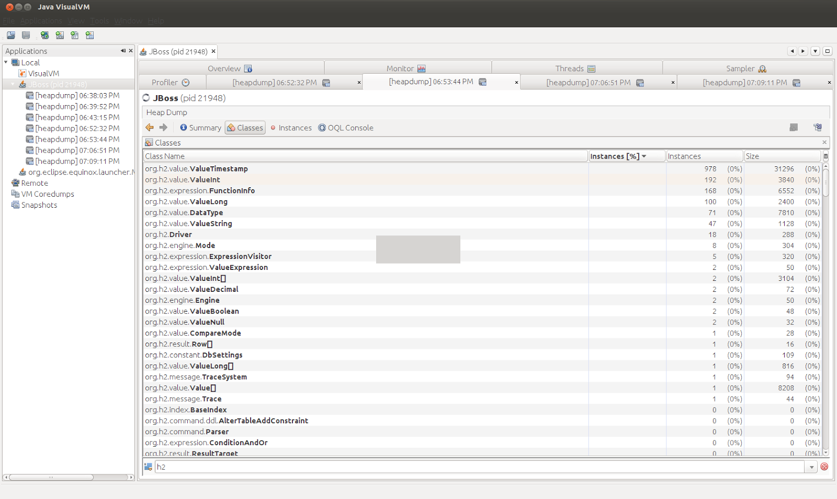Close the heapdump 06:53:44 PM tab

point(516,82)
